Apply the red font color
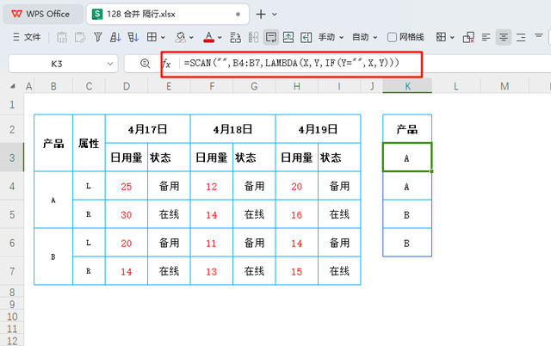The height and width of the screenshot is (346, 551). pyautogui.click(x=208, y=37)
